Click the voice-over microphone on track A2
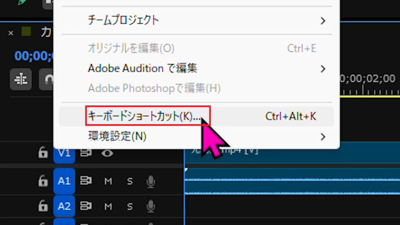This screenshot has height=225, width=400. [150, 206]
